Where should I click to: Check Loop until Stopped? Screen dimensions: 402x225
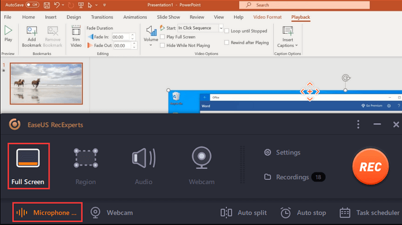[226, 31]
